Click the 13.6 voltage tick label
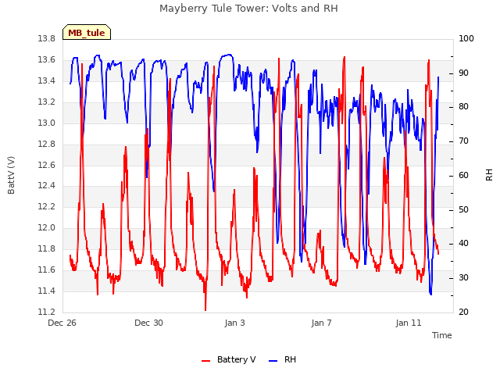500x375 pixels. [47, 60]
